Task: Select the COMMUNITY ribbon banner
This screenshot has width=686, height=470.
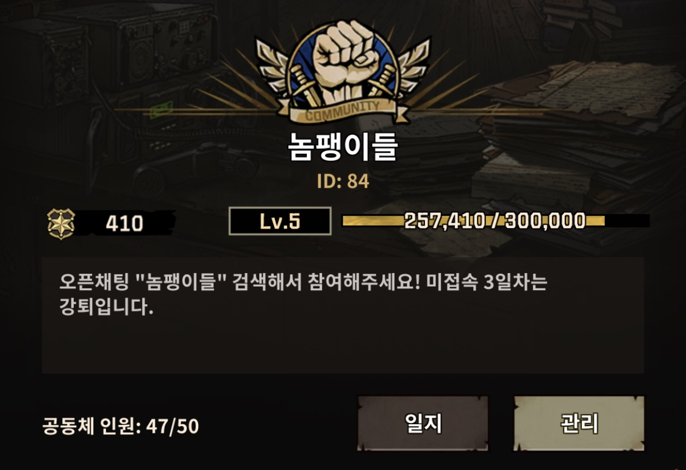Action: tap(343, 112)
